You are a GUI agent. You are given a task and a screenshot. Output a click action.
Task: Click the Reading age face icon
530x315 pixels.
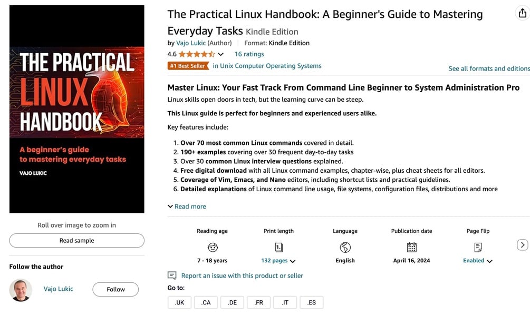[213, 248]
